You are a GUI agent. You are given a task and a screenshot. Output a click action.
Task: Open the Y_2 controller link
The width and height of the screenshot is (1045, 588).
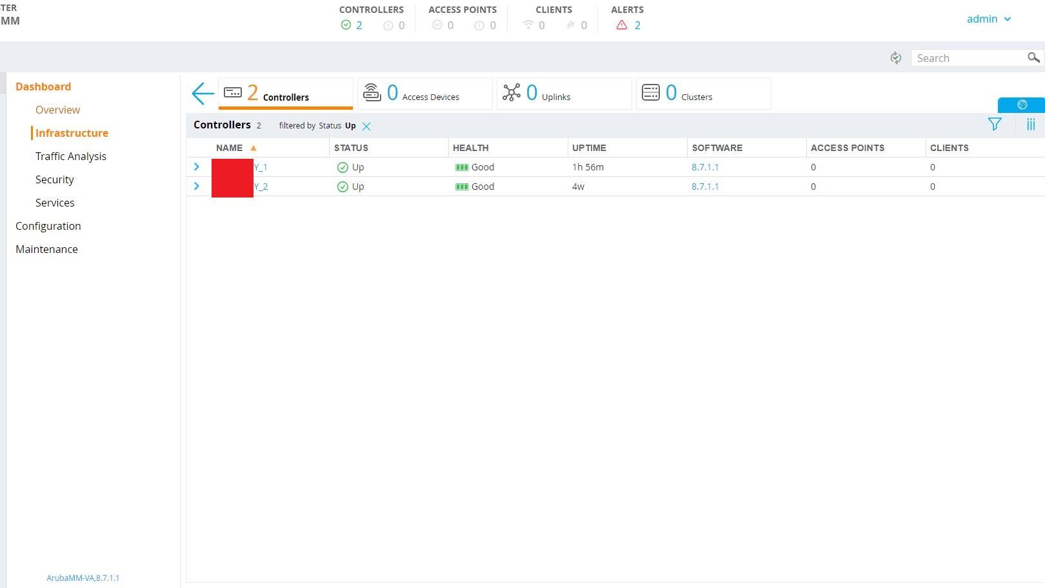click(261, 187)
